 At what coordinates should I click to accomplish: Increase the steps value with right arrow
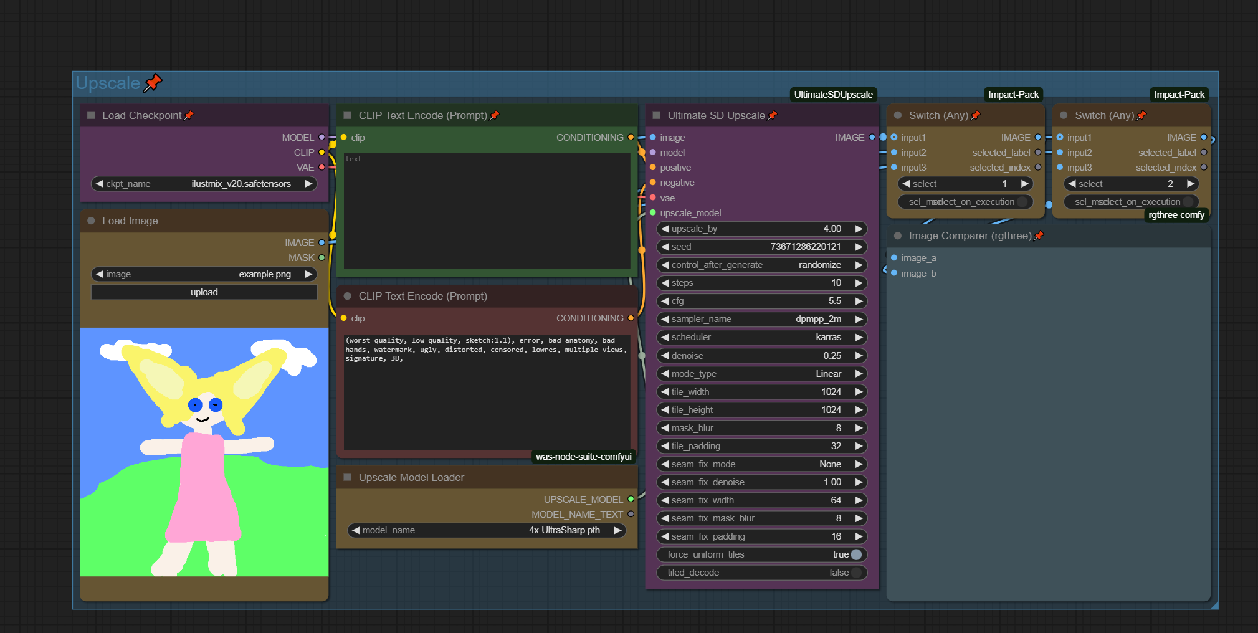859,283
